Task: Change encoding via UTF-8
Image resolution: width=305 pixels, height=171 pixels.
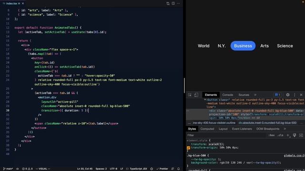Action: click(x=113, y=169)
